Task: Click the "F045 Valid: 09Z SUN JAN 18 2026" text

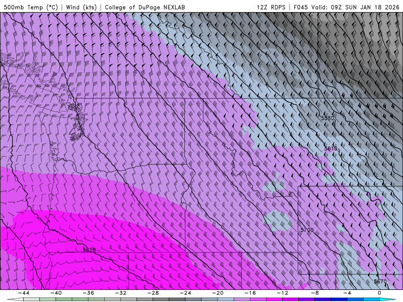Action: 346,7
